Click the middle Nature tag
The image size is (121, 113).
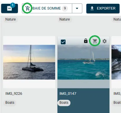(65, 19)
